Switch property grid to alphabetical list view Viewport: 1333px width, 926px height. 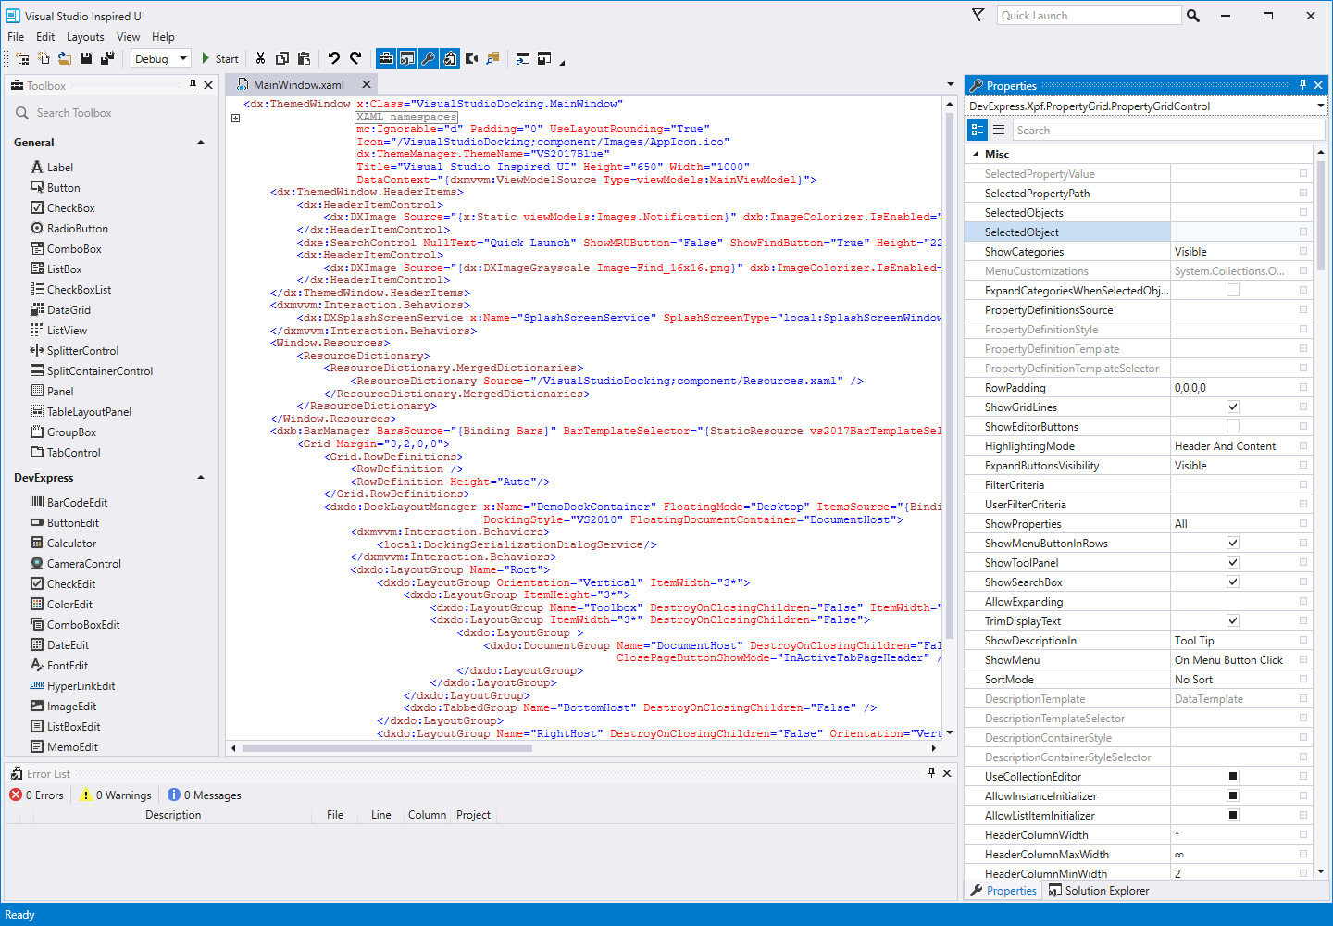point(999,130)
